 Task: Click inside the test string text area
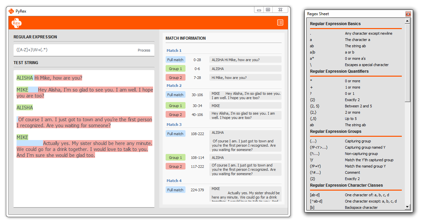tap(84, 178)
